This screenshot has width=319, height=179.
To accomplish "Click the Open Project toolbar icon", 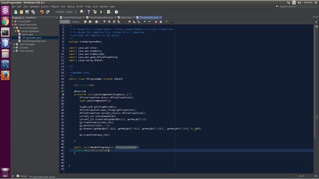I will [27, 12].
